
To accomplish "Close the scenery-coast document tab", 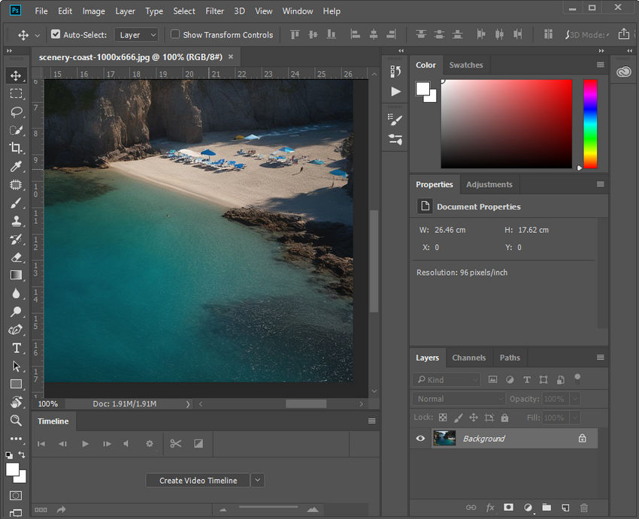I will tap(231, 56).
